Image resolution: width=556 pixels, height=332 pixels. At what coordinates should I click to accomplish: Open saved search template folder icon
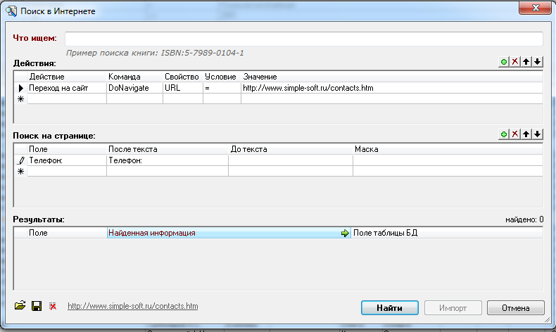click(20, 306)
